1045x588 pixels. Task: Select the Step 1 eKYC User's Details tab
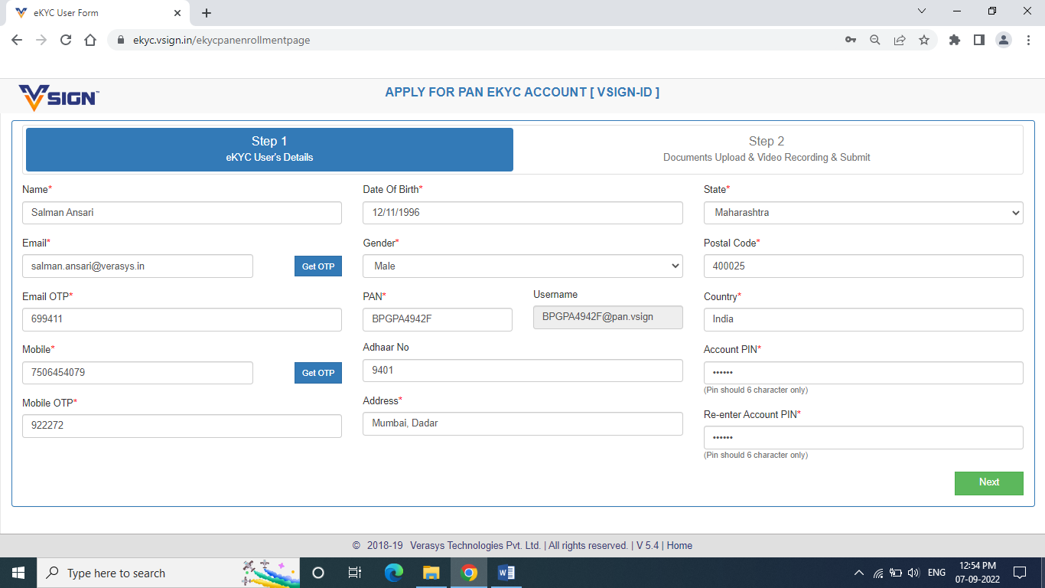[269, 149]
